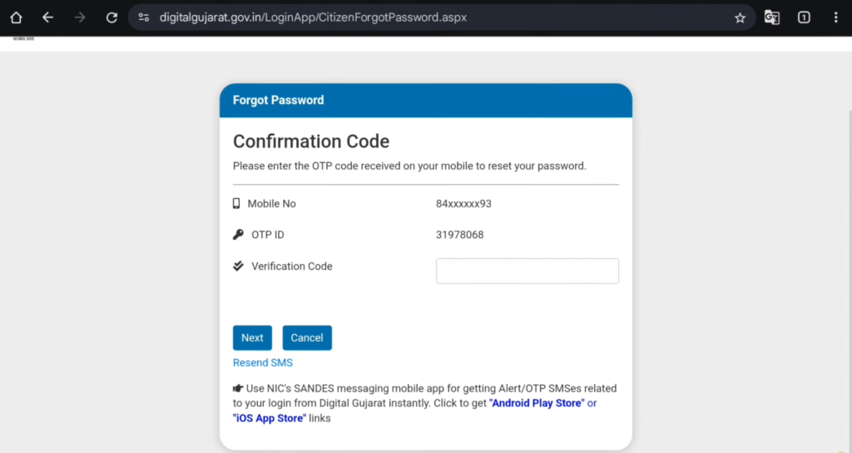Reload the Digital Gujarat page
The width and height of the screenshot is (852, 453).
pos(111,17)
